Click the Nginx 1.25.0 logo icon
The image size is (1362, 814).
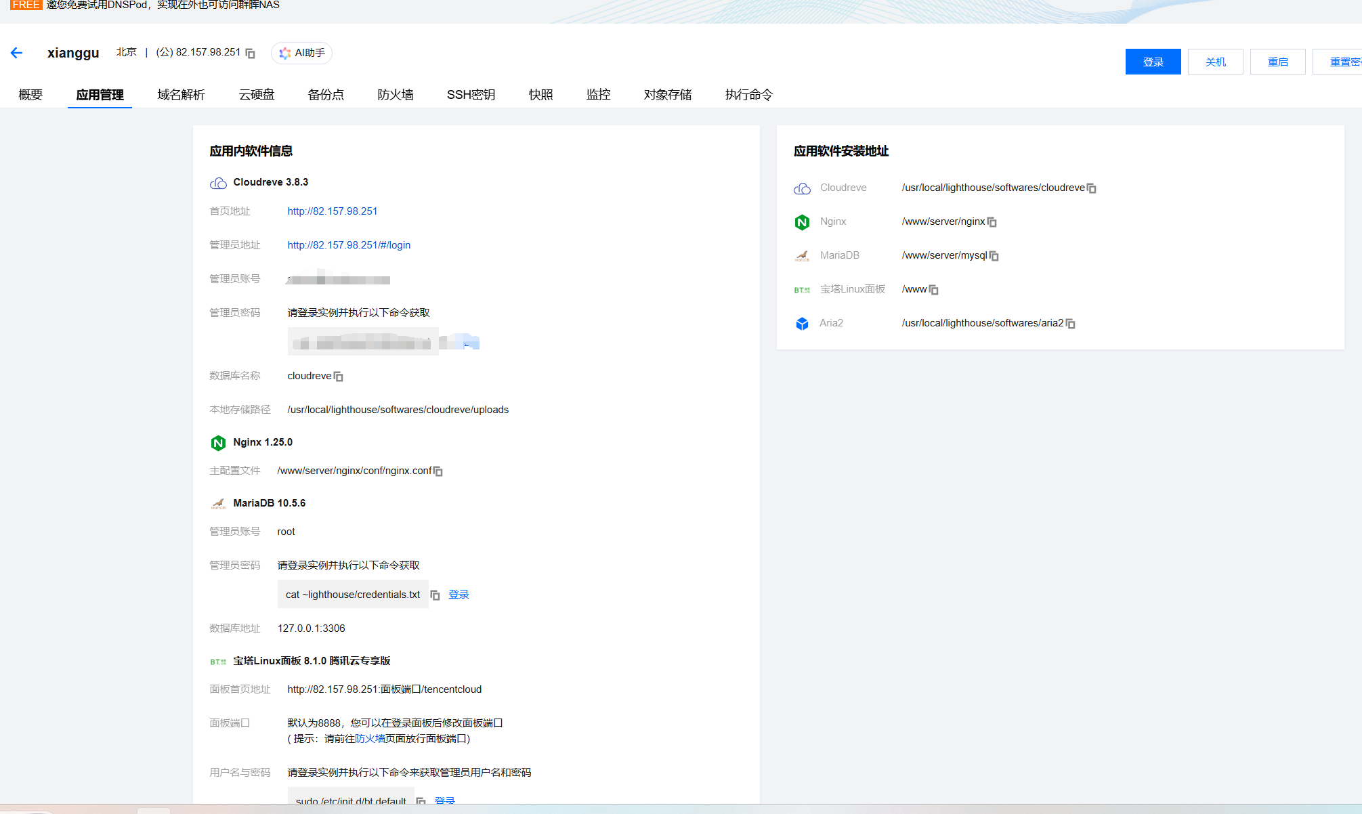pos(218,443)
